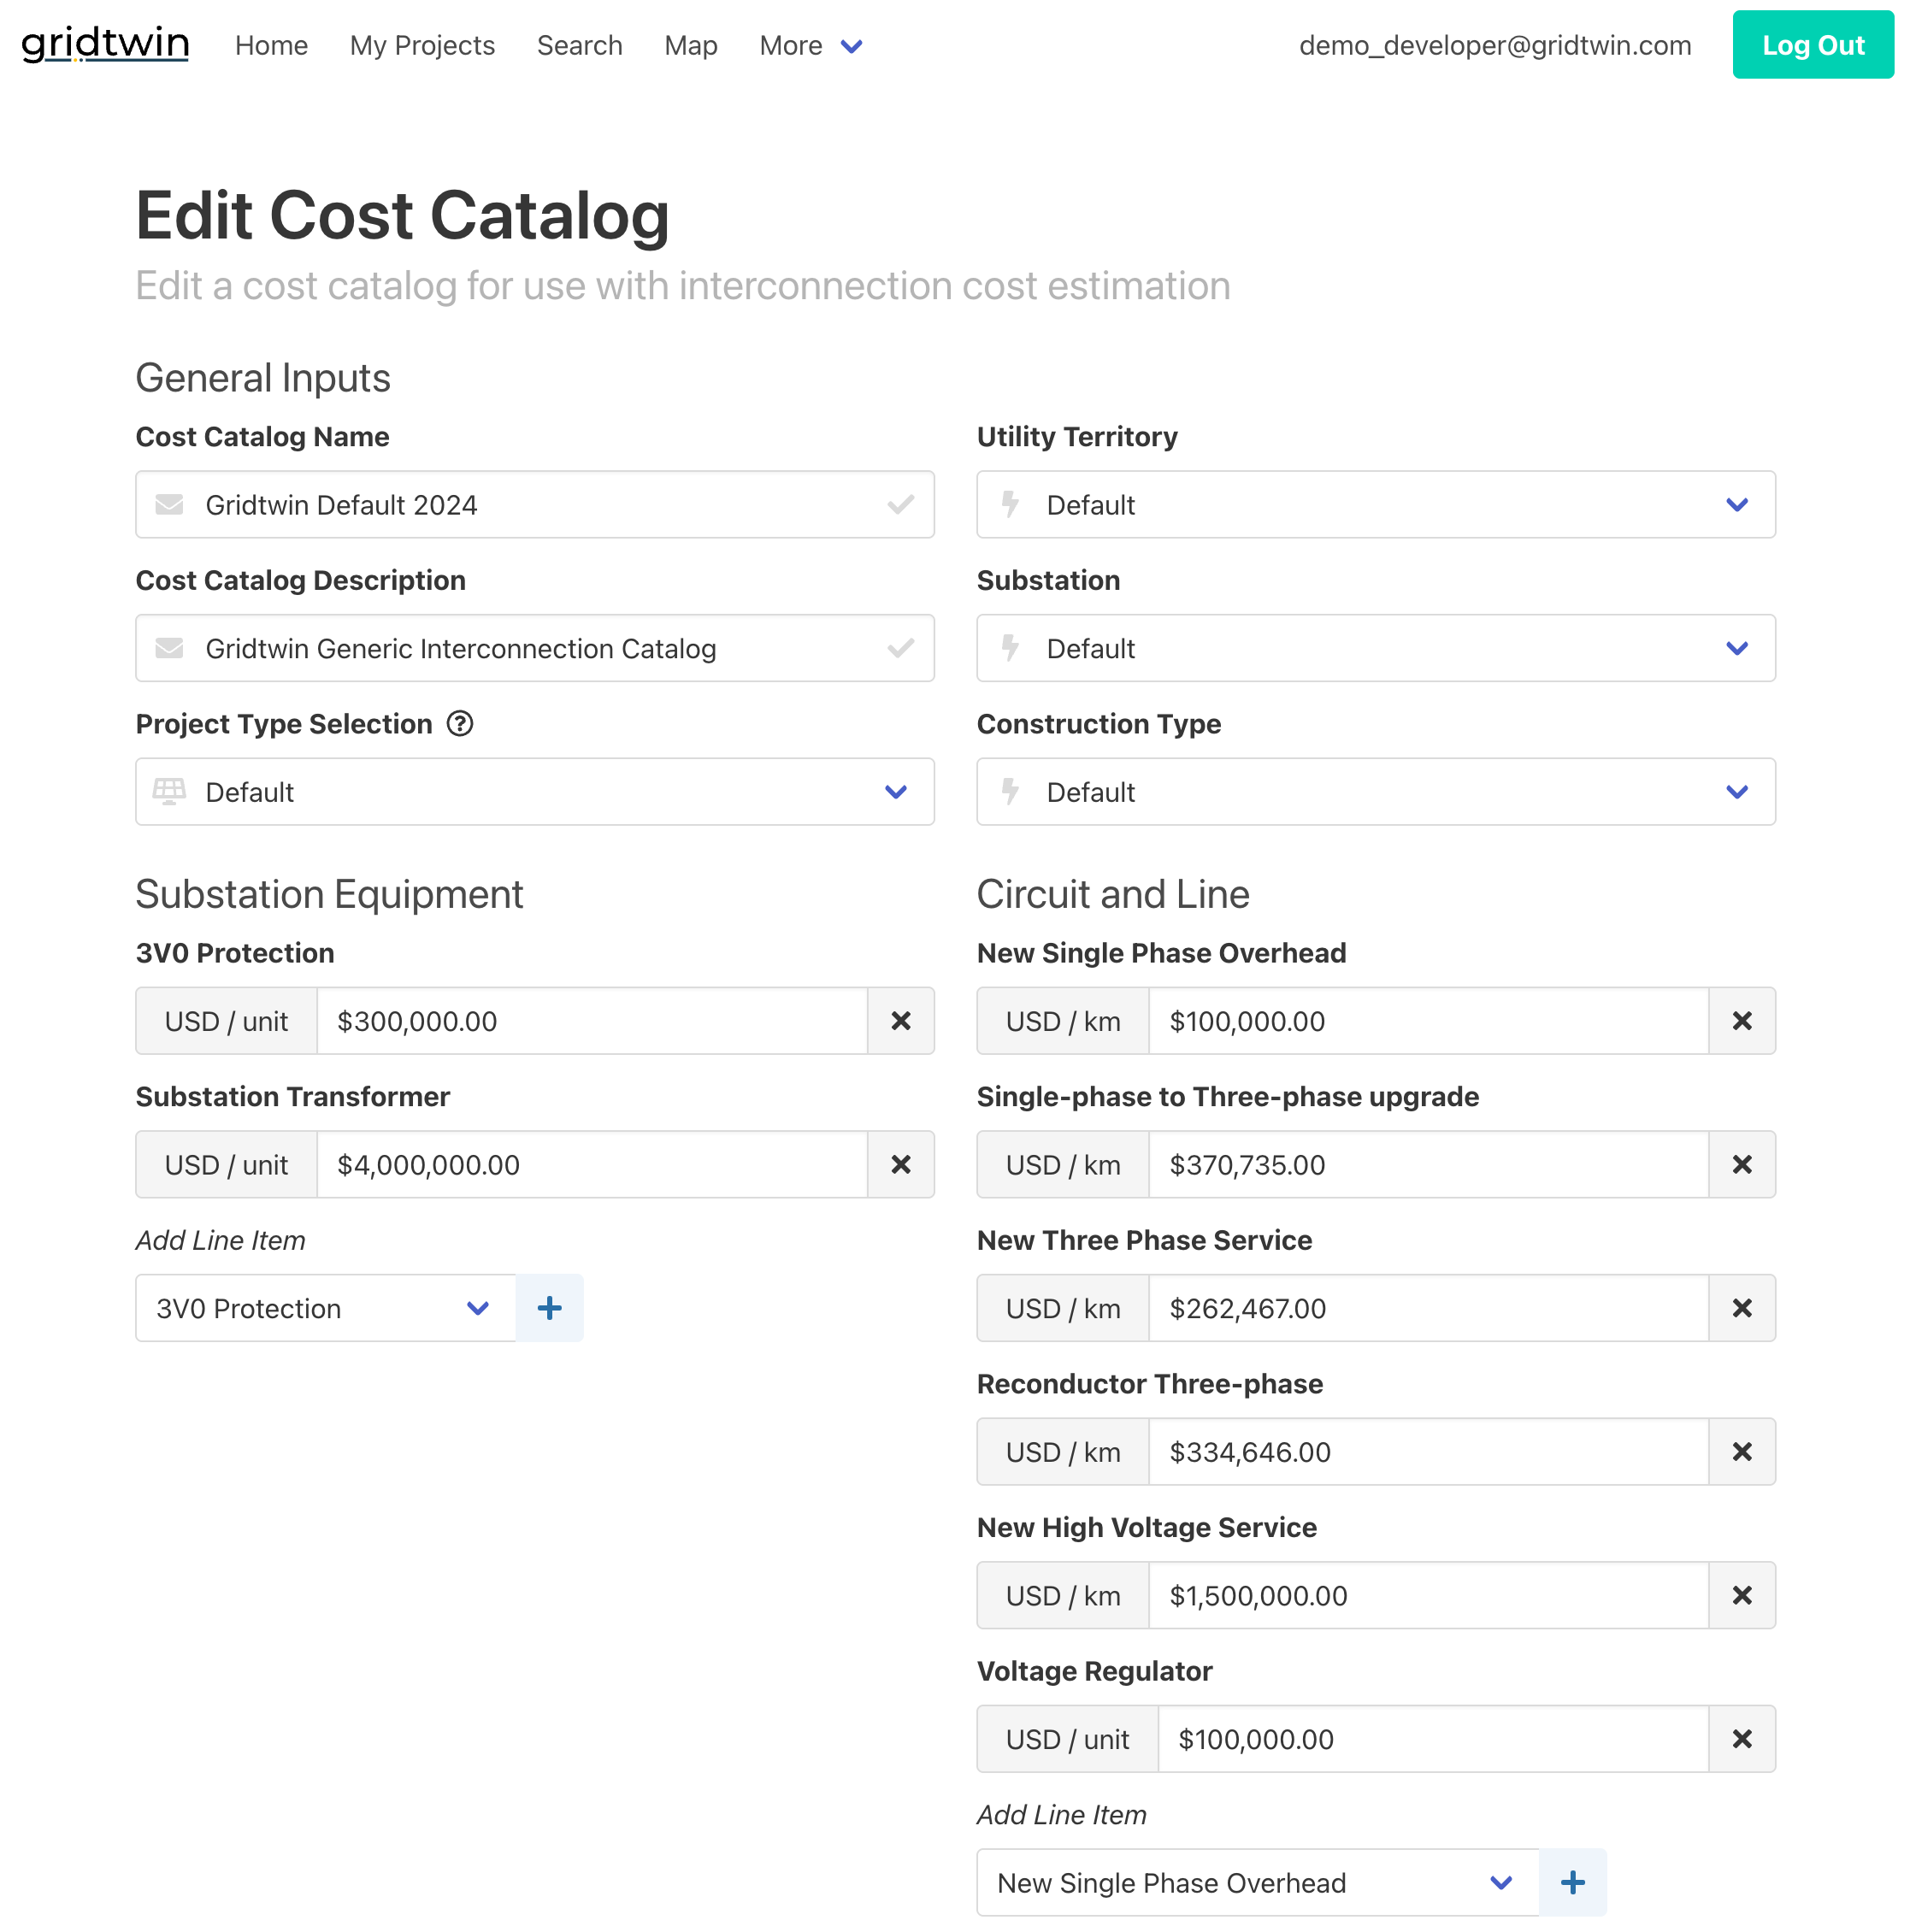Click the checkmark icon in Cost Catalog Description field
Screen dimensions: 1910x1932
(x=899, y=648)
